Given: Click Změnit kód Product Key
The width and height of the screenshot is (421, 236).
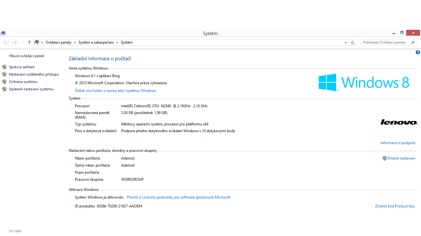Looking at the screenshot, I should [395, 206].
